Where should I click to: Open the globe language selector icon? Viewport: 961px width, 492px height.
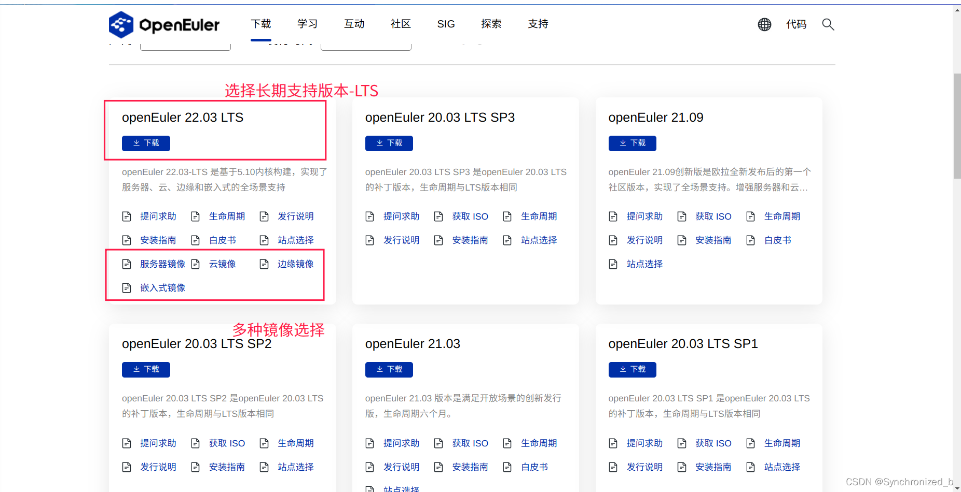coord(764,24)
